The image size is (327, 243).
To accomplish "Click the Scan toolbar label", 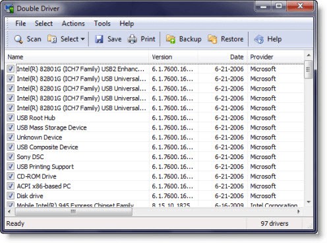I will coord(34,39).
